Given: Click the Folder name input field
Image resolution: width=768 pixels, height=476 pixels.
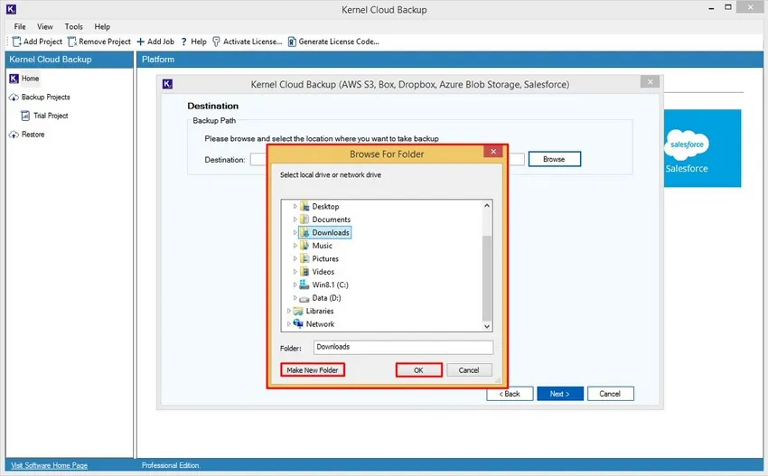Looking at the screenshot, I should (403, 347).
